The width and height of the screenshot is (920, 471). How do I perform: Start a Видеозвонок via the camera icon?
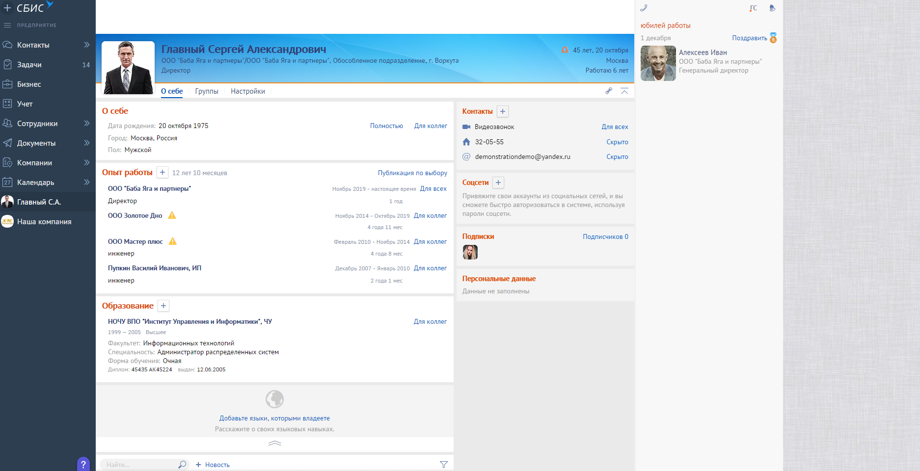pos(466,127)
